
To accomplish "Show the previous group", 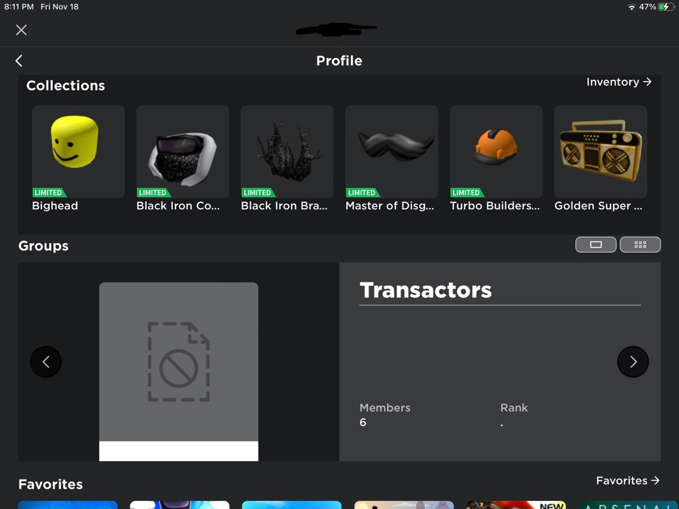I will click(46, 361).
